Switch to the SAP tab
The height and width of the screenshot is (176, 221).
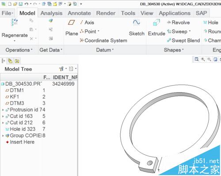[x=201, y=13]
